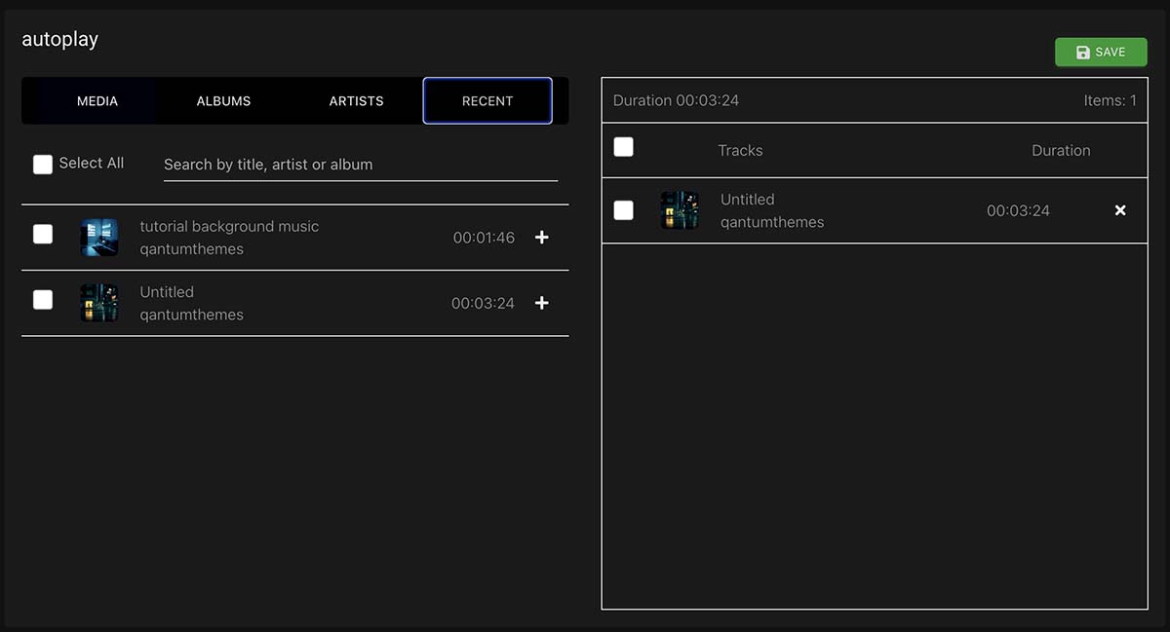Click the tutorial background music title
1170x632 pixels.
click(229, 227)
